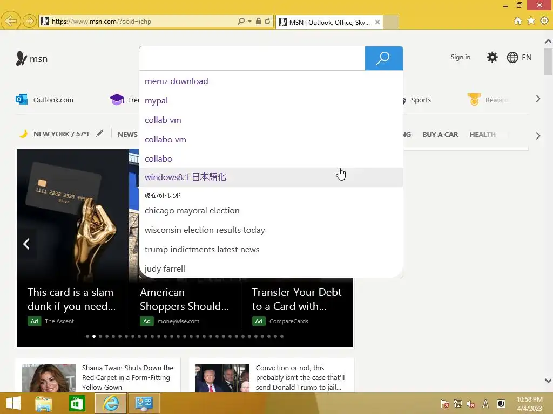This screenshot has height=414, width=553.
Task: Choose trending 'trump indictments latest news'
Action: click(x=271, y=249)
